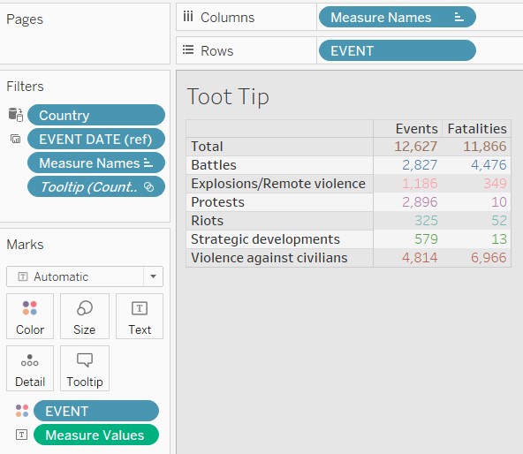This screenshot has width=523, height=454.
Task: Click data source filter icon beside Country
Action: (x=16, y=115)
